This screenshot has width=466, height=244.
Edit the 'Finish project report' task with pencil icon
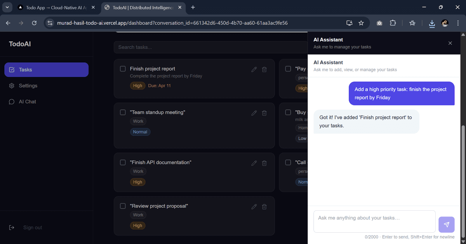tap(254, 69)
